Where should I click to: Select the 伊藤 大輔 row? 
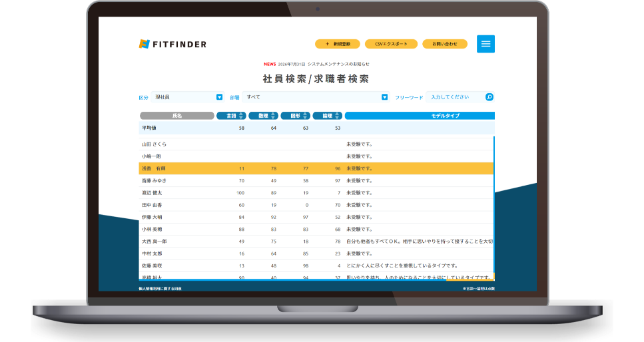(x=316, y=217)
